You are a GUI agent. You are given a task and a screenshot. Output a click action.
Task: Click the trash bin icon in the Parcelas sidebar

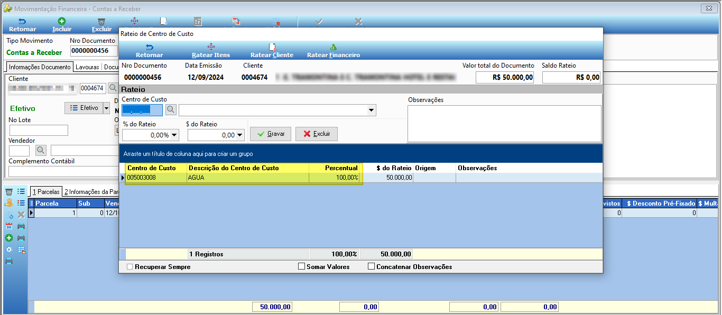(9, 191)
